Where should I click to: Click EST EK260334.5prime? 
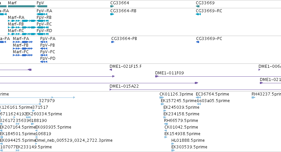click(28, 117)
